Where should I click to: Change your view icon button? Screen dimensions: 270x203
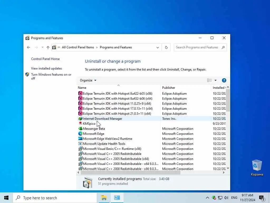click(209, 80)
